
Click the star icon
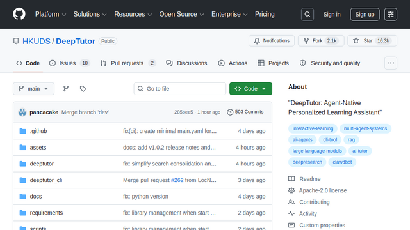coord(356,40)
